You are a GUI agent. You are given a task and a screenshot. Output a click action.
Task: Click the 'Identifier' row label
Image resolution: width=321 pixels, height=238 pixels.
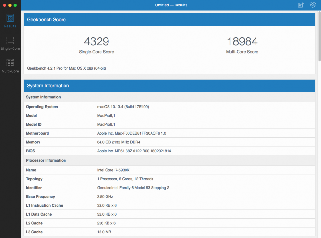click(x=34, y=188)
